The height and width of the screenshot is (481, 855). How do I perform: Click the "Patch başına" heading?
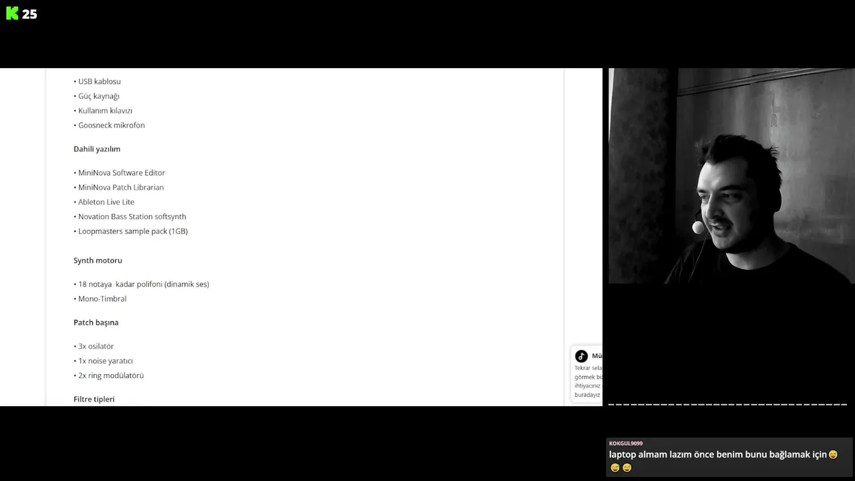click(x=96, y=323)
